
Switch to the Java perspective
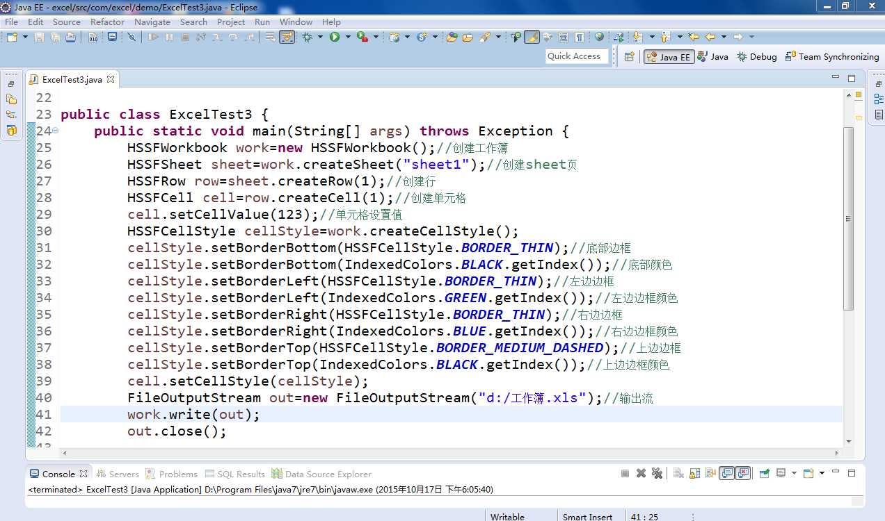[x=713, y=57]
